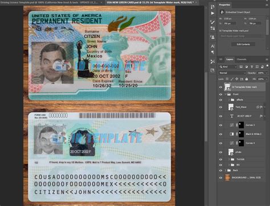Click the fx icon on the Text_Wave layer
Viewport: 270px width, 206px height.
point(261,107)
